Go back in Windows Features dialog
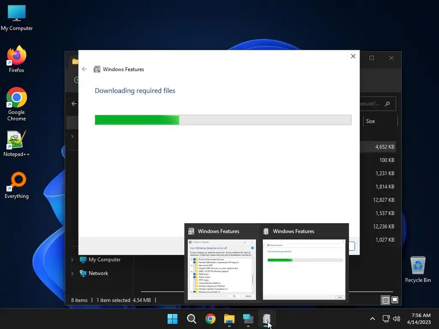 tap(84, 69)
